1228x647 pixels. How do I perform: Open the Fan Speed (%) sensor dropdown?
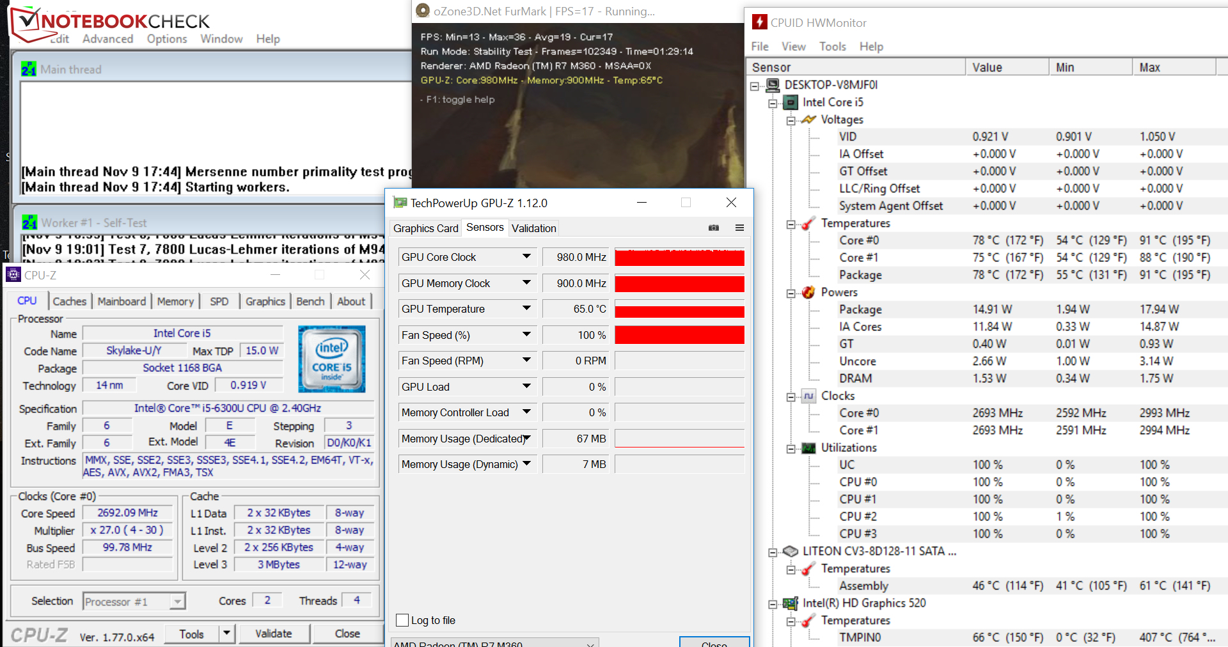pos(526,335)
